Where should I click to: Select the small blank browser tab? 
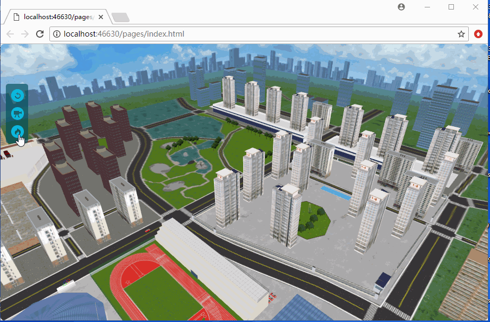pos(121,16)
